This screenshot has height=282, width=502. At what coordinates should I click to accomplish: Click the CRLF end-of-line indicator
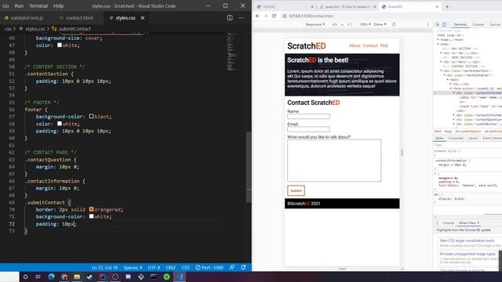pos(171,267)
